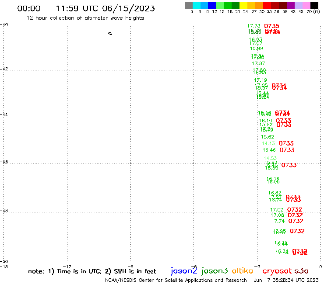Click the longitude axis label -12
The width and height of the screenshot is (324, 284).
[67, 267]
